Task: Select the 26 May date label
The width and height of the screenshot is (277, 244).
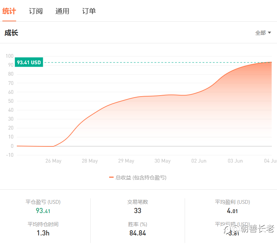Action: tap(53, 161)
